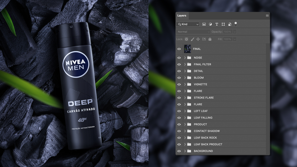Viewport: 297px width, 167px height.
Task: Hide the FINAL layer
Action: pyautogui.click(x=179, y=49)
